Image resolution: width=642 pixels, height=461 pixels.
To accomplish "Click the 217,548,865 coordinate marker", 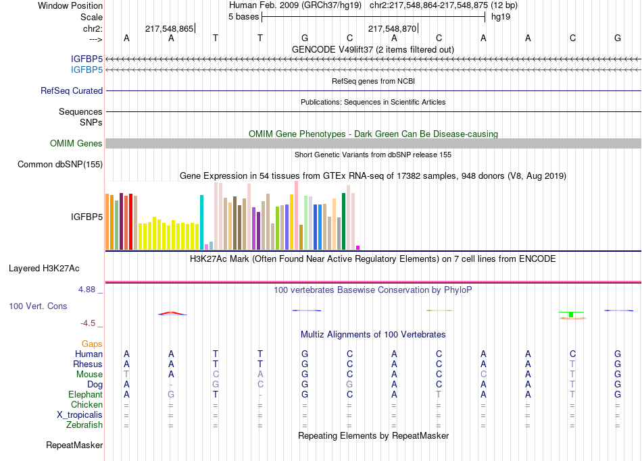I will (170, 28).
